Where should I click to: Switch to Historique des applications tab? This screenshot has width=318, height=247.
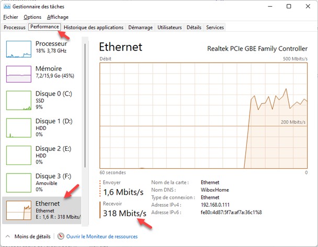point(94,27)
